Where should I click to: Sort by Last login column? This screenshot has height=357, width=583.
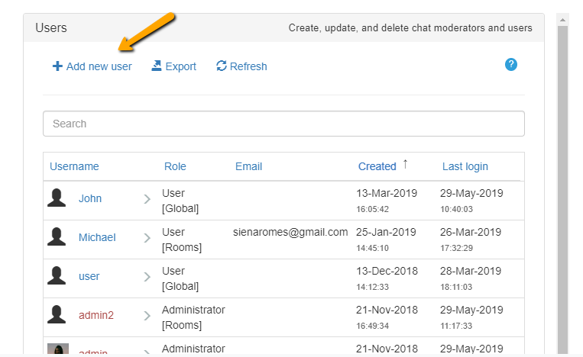[x=465, y=166]
